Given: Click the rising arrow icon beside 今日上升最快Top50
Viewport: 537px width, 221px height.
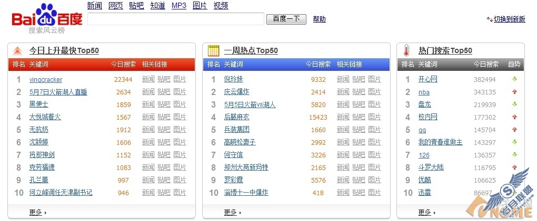Looking at the screenshot, I should [x=18, y=51].
